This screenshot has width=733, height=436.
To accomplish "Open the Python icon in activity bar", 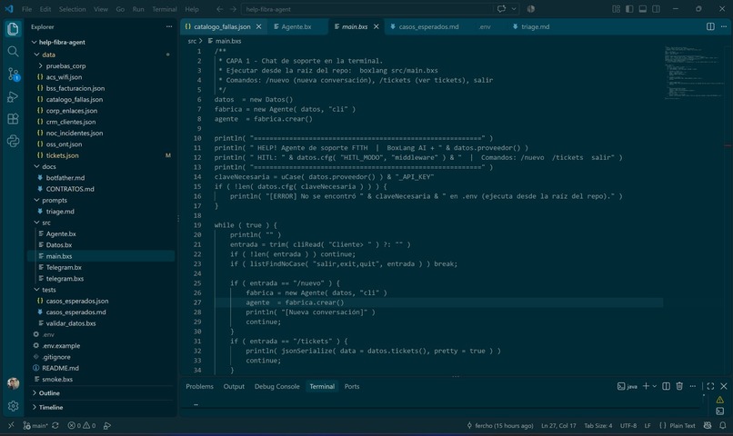I will [x=13, y=141].
